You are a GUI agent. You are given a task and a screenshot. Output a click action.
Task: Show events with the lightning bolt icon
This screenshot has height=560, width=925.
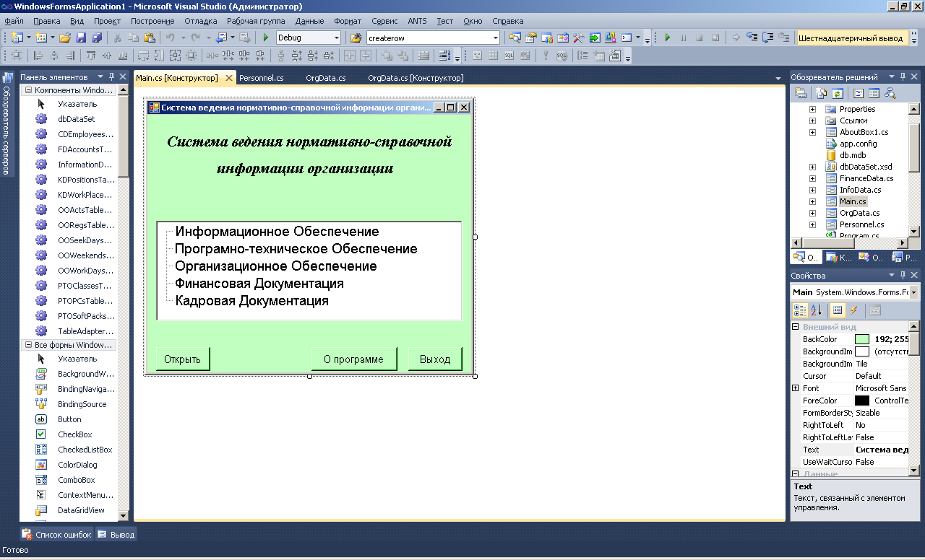pos(854,310)
